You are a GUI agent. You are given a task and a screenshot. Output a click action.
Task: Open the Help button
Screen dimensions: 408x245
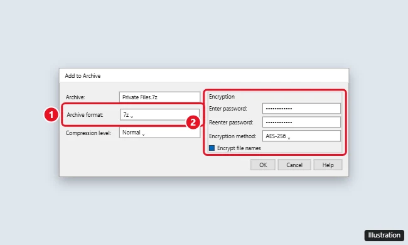tap(328, 165)
